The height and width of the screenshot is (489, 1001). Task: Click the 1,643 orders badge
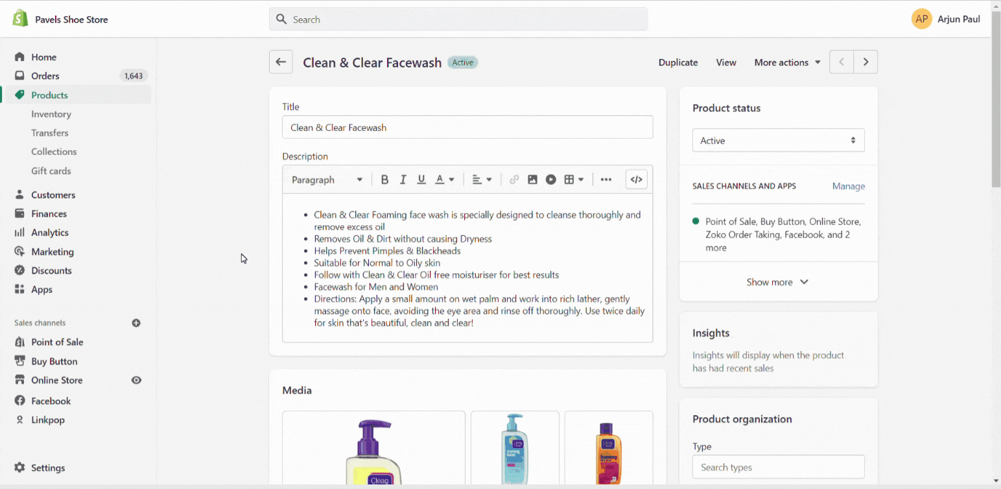point(134,76)
